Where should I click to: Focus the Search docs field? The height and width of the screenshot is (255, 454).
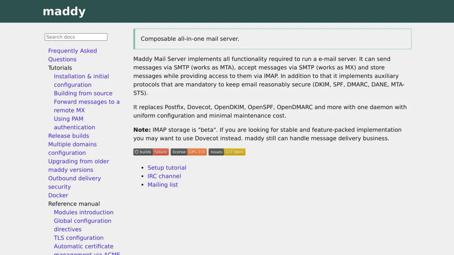tap(76, 37)
